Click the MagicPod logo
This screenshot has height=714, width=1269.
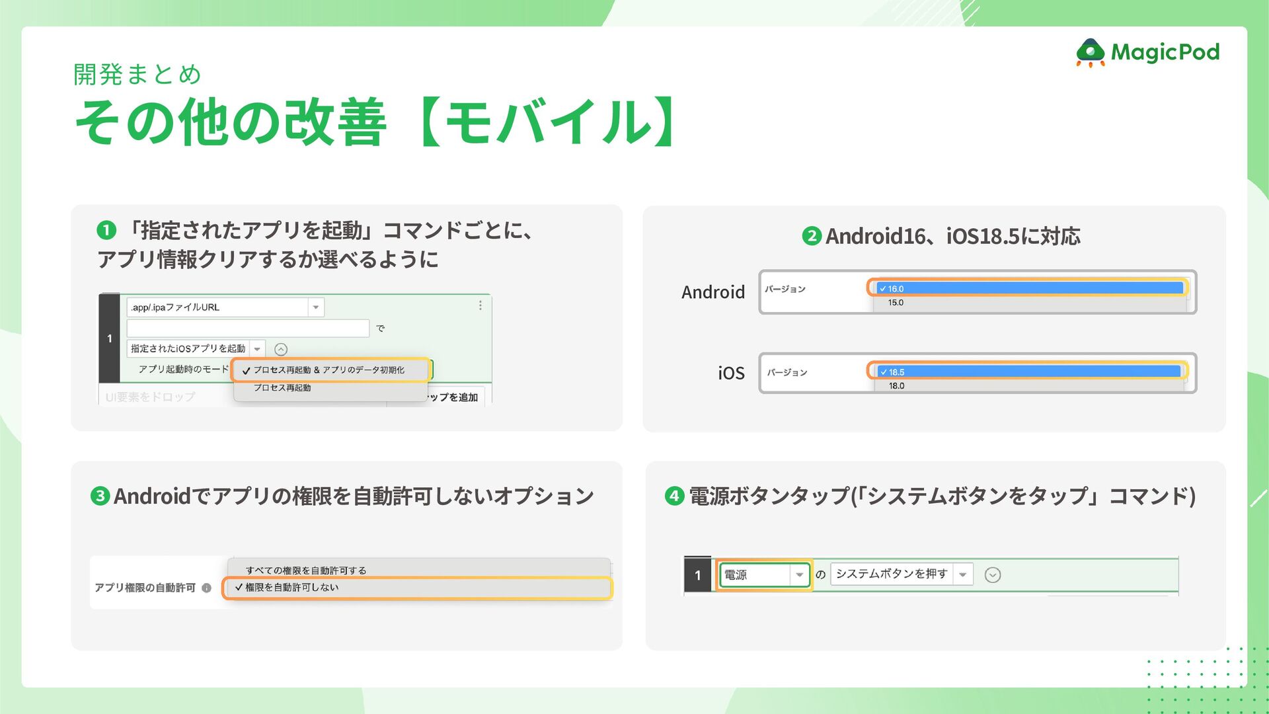pyautogui.click(x=1148, y=52)
